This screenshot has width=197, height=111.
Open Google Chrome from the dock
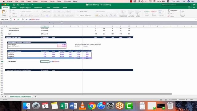[x=92, y=106]
